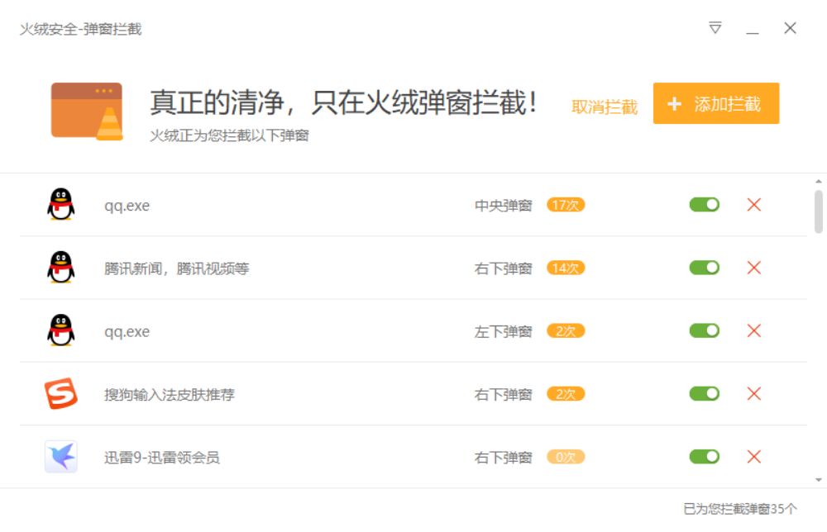
Task: Click the 取消拦截 link
Action: coord(605,107)
